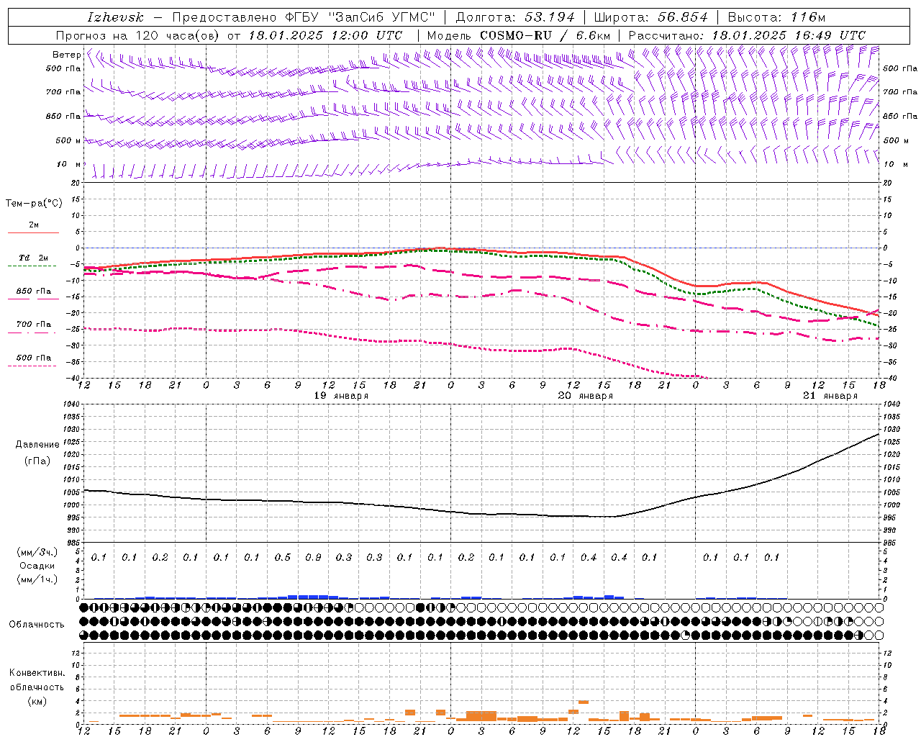Click the '2м' temperature legend entry
Viewport: 921px width, 737px height.
34,225
